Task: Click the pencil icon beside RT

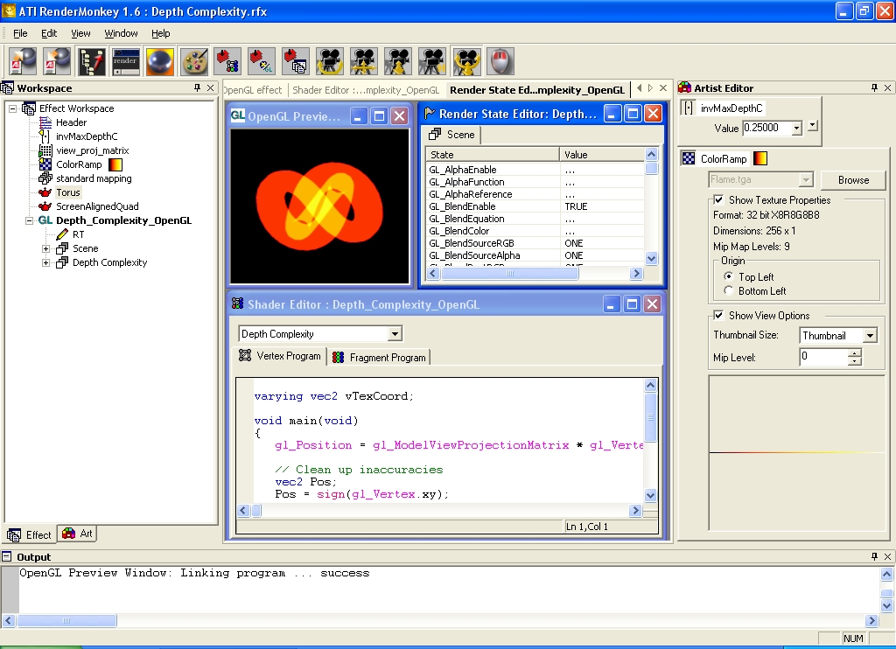Action: point(62,234)
